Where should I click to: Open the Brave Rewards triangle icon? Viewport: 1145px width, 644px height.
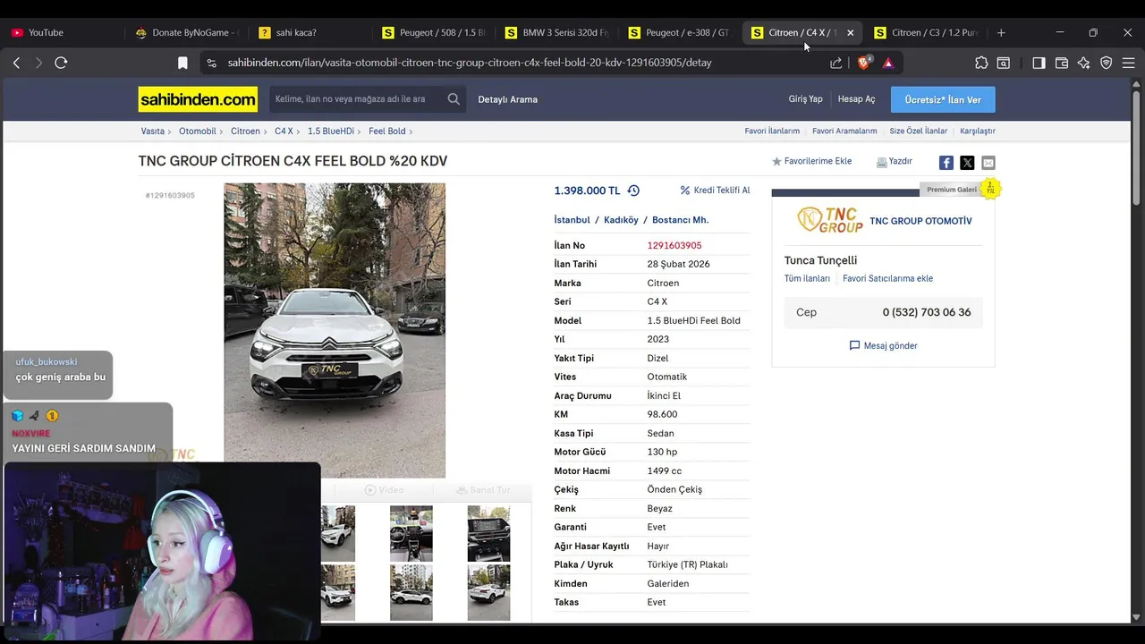click(887, 63)
